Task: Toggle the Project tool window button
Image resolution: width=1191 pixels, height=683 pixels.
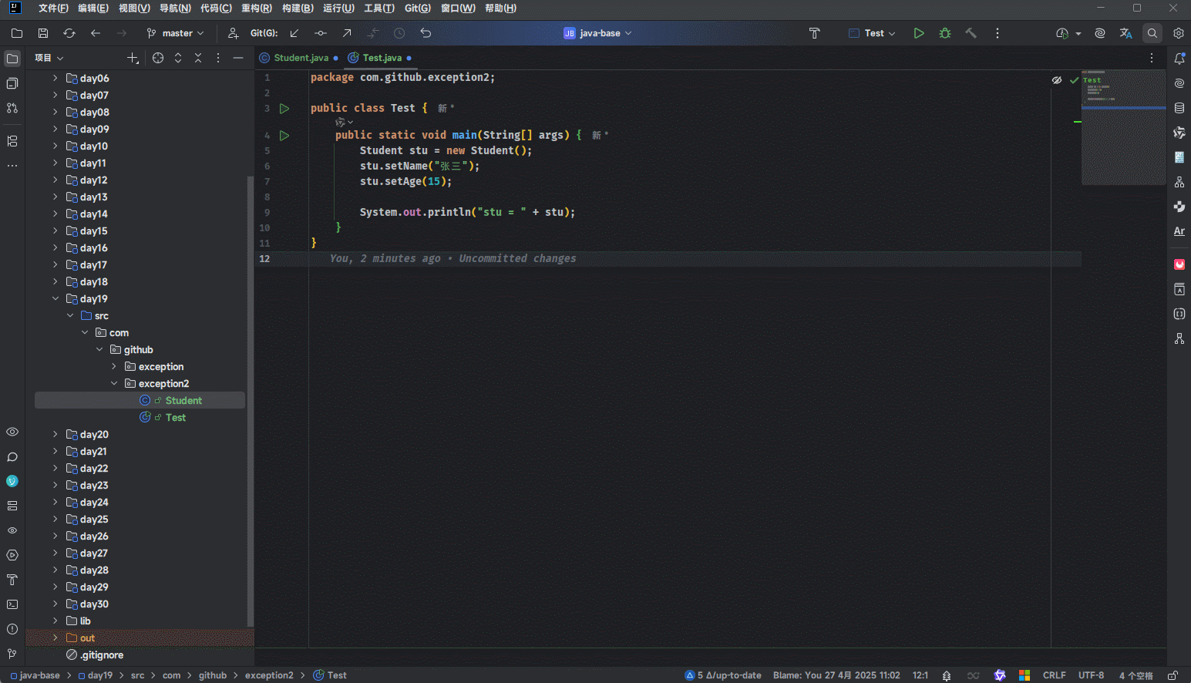Action: 12,59
